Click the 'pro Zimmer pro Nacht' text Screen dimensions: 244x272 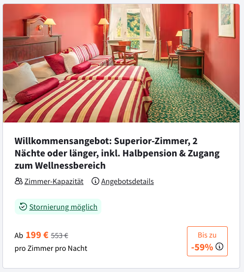tap(51, 248)
